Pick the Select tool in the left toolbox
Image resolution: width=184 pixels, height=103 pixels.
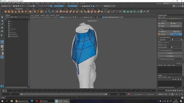[2, 17]
